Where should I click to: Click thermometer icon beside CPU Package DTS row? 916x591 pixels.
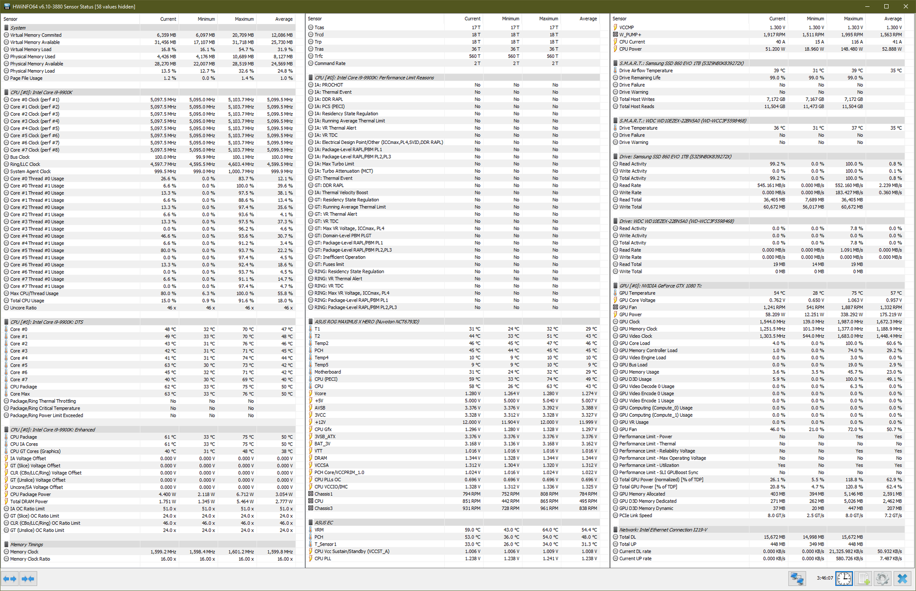pos(6,386)
